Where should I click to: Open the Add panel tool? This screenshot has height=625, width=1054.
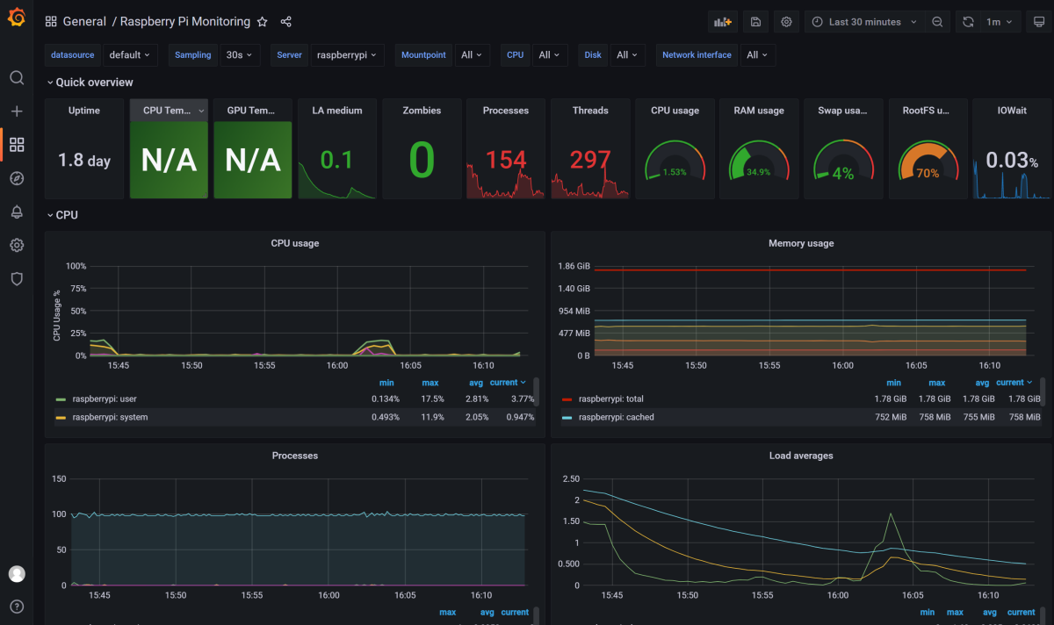click(722, 21)
